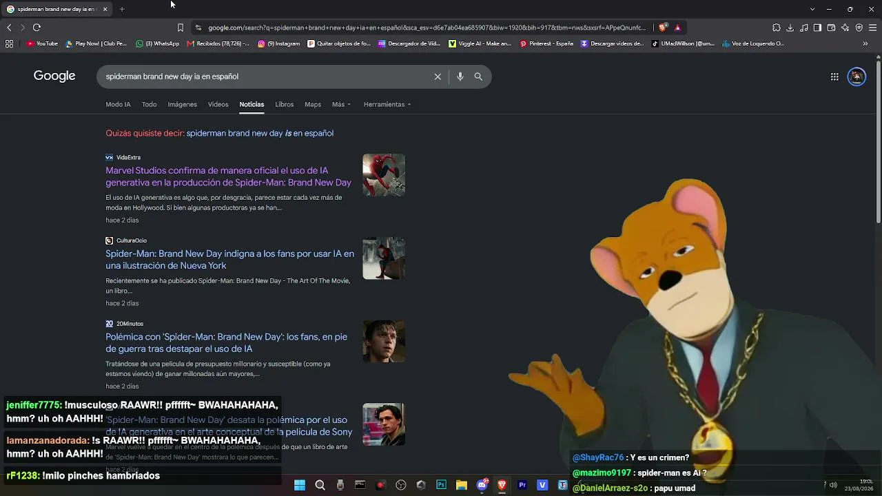
Task: Open the Brave Wallet icon
Action: point(831,28)
